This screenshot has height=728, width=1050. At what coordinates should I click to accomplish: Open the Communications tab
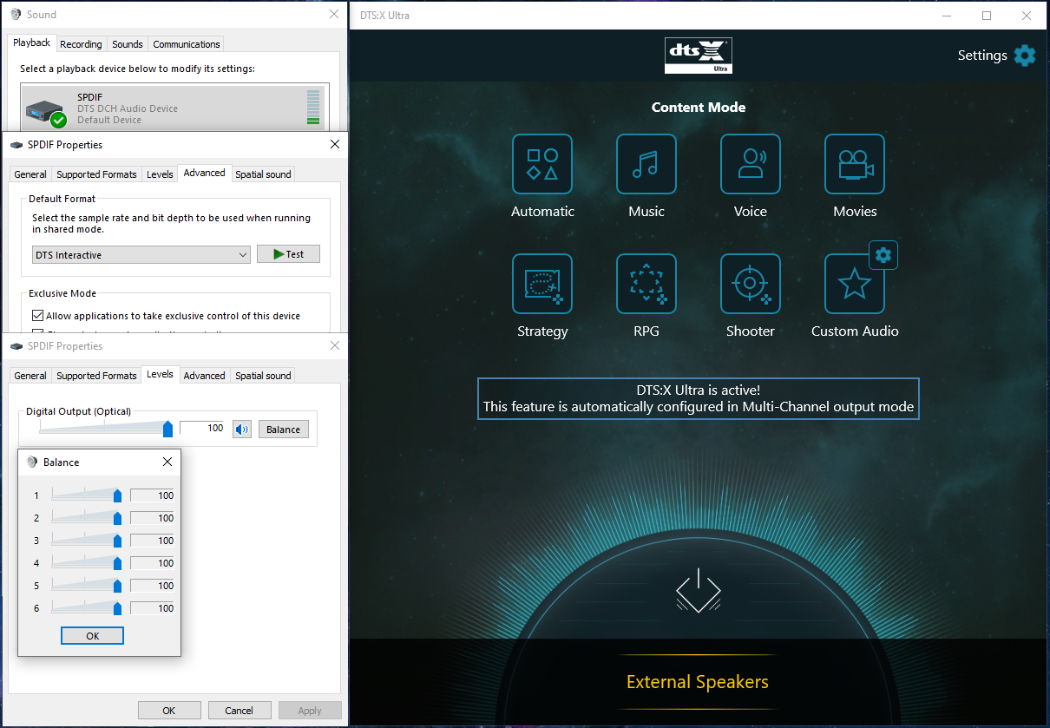(x=187, y=44)
